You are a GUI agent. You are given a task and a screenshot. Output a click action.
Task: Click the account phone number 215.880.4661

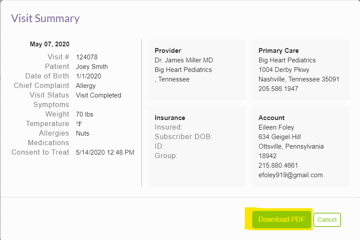(278, 165)
